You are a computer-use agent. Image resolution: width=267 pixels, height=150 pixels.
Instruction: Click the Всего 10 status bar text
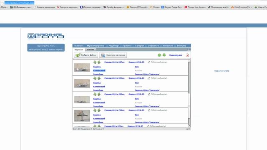(77, 129)
